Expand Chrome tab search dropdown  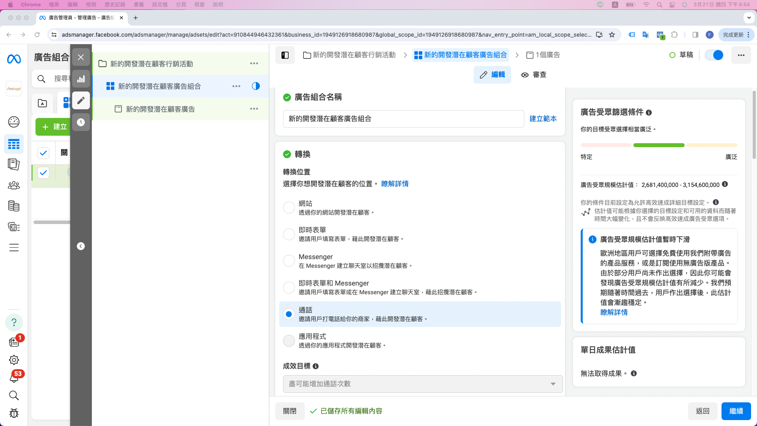point(749,18)
